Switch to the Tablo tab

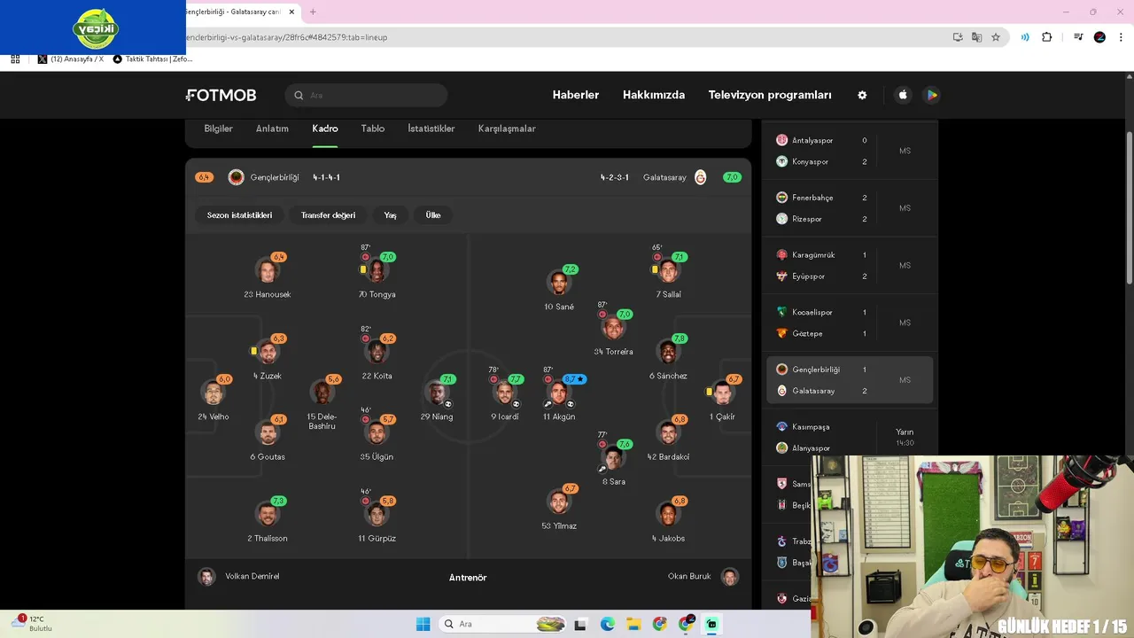pos(373,128)
